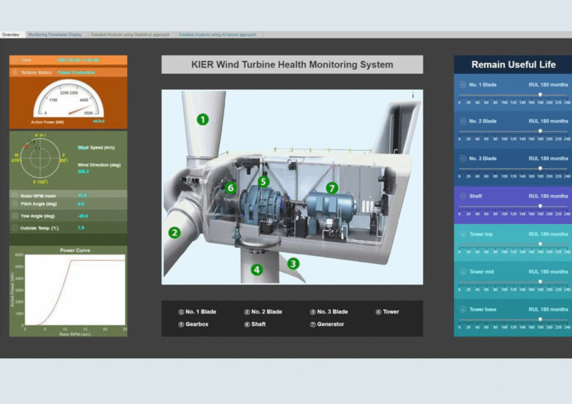Click the 'Rotor RPM (rpm)' axis title under the chart
Screen dimensions: 572x404
coord(75,334)
